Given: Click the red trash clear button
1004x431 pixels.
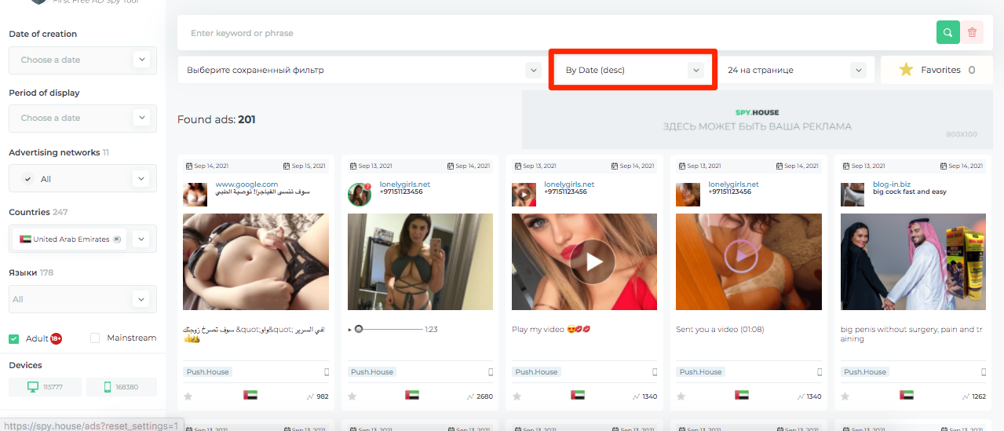Looking at the screenshot, I should click(972, 32).
